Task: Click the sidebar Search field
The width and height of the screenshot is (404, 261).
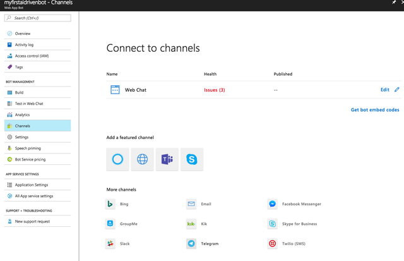Action: click(x=38, y=18)
